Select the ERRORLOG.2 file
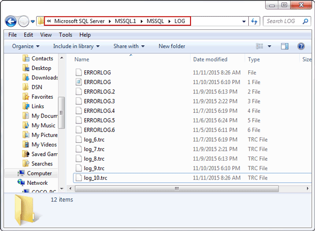 tap(99, 91)
